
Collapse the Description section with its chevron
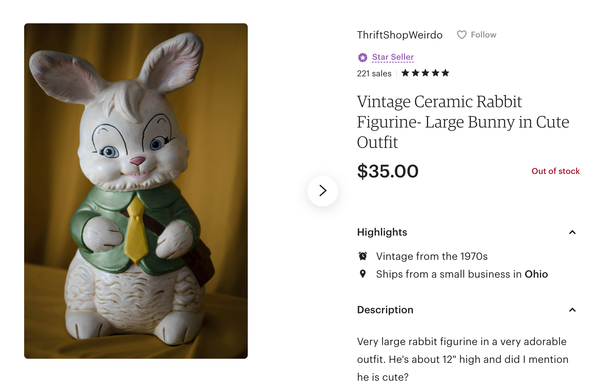click(x=572, y=310)
